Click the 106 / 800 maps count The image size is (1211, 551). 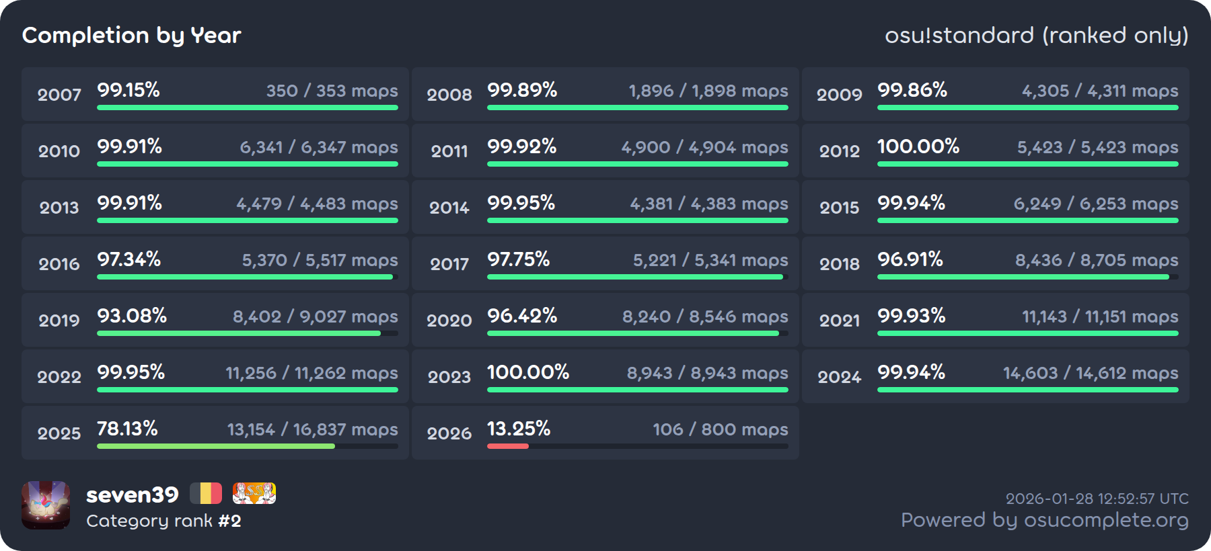(720, 429)
